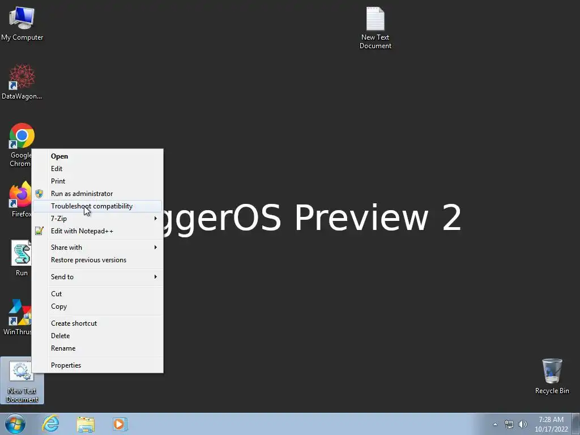Click the Show desktop strip
The width and height of the screenshot is (580, 435).
click(x=576, y=424)
